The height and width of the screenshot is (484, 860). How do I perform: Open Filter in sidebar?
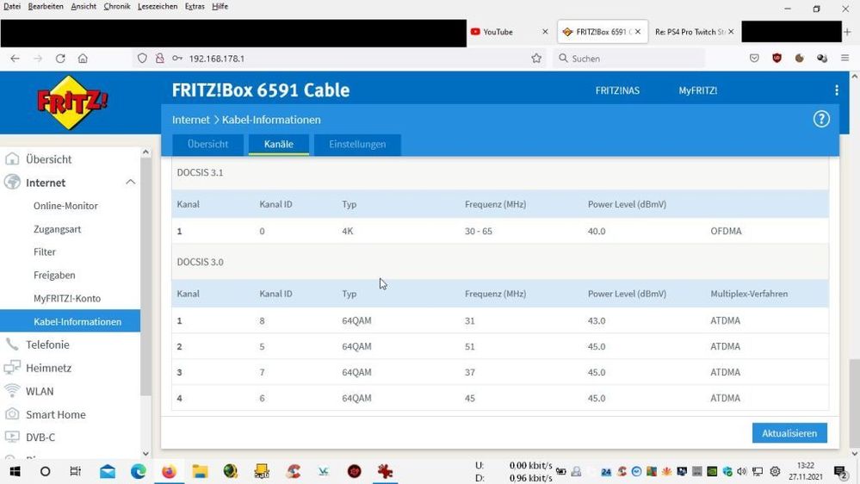pos(45,251)
